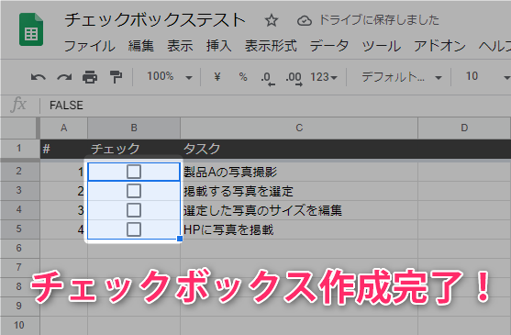Image resolution: width=511 pixels, height=335 pixels.
Task: Select the cell HPに写真を掲載
Action: pos(299,229)
